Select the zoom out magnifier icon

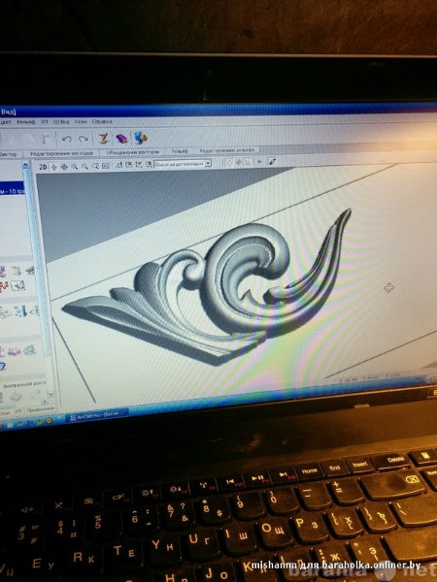pyautogui.click(x=85, y=166)
